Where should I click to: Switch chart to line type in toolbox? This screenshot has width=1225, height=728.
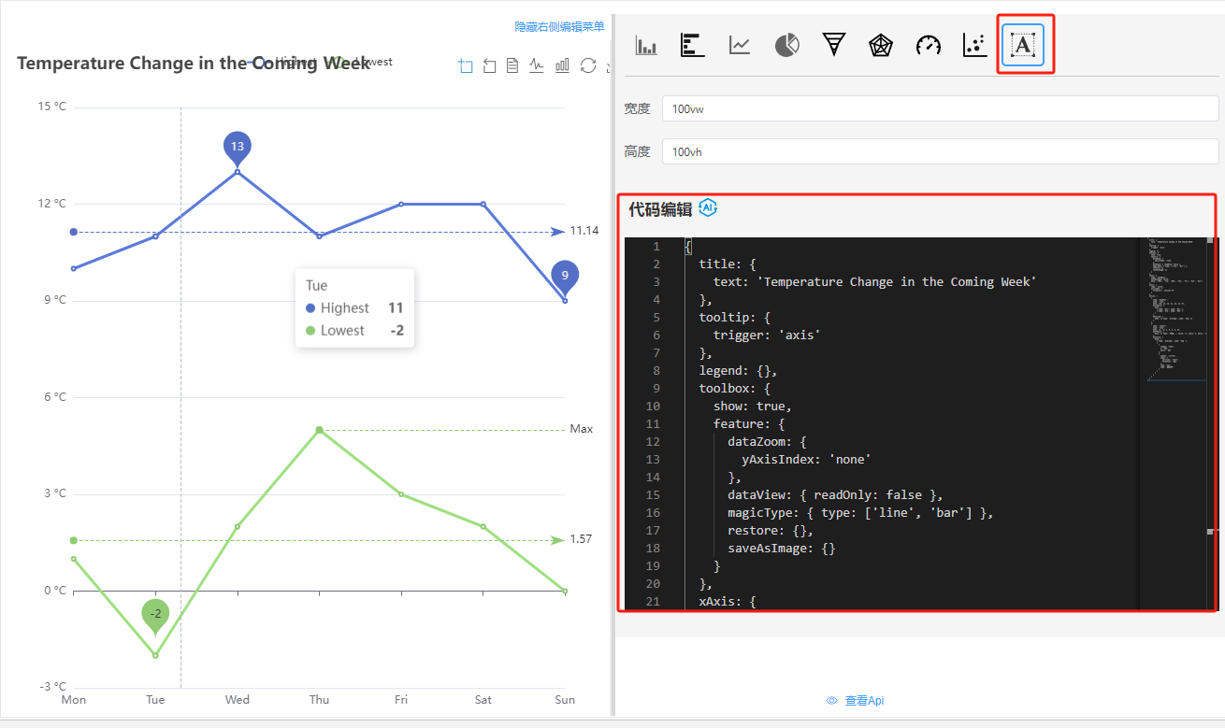pos(537,65)
